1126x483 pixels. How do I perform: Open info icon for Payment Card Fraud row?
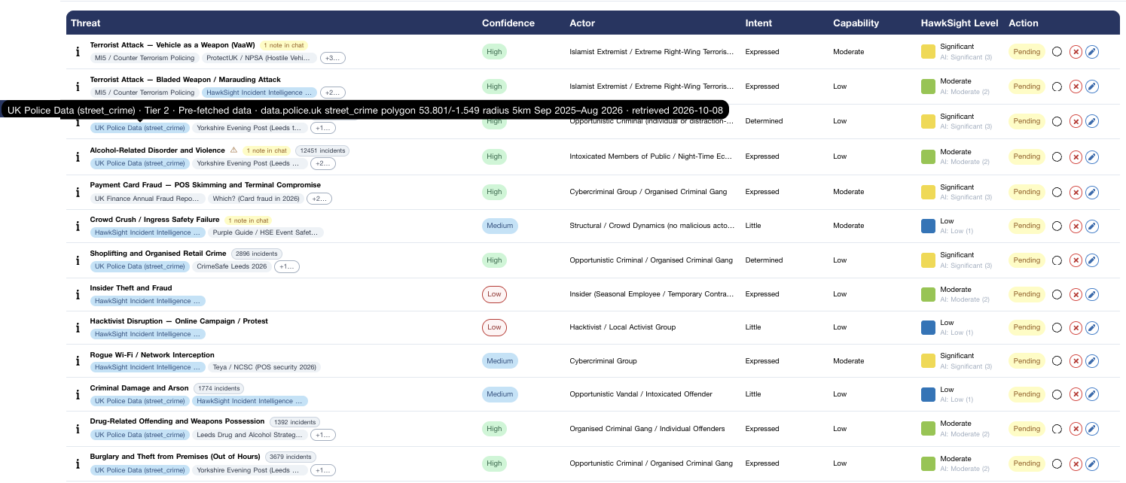click(x=78, y=192)
